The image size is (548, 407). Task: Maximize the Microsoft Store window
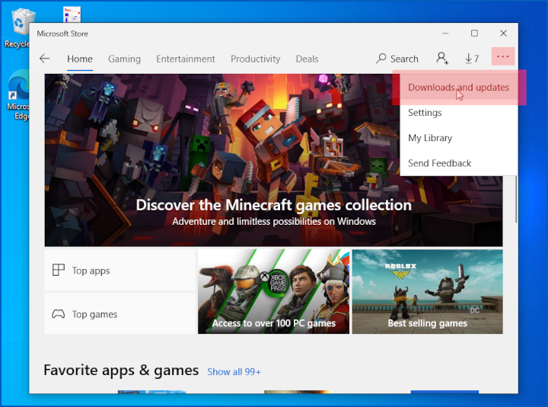[474, 34]
